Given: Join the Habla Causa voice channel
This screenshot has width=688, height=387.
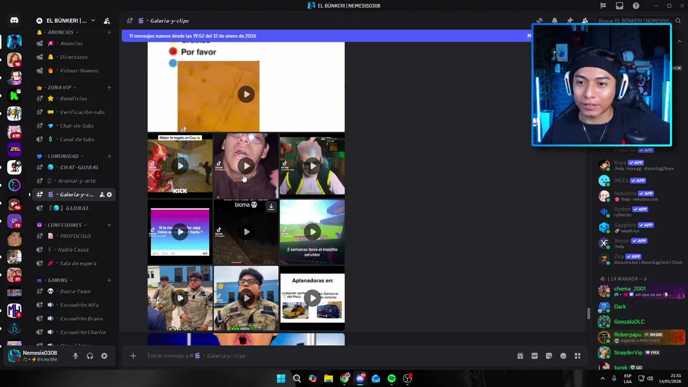Looking at the screenshot, I should [x=73, y=249].
